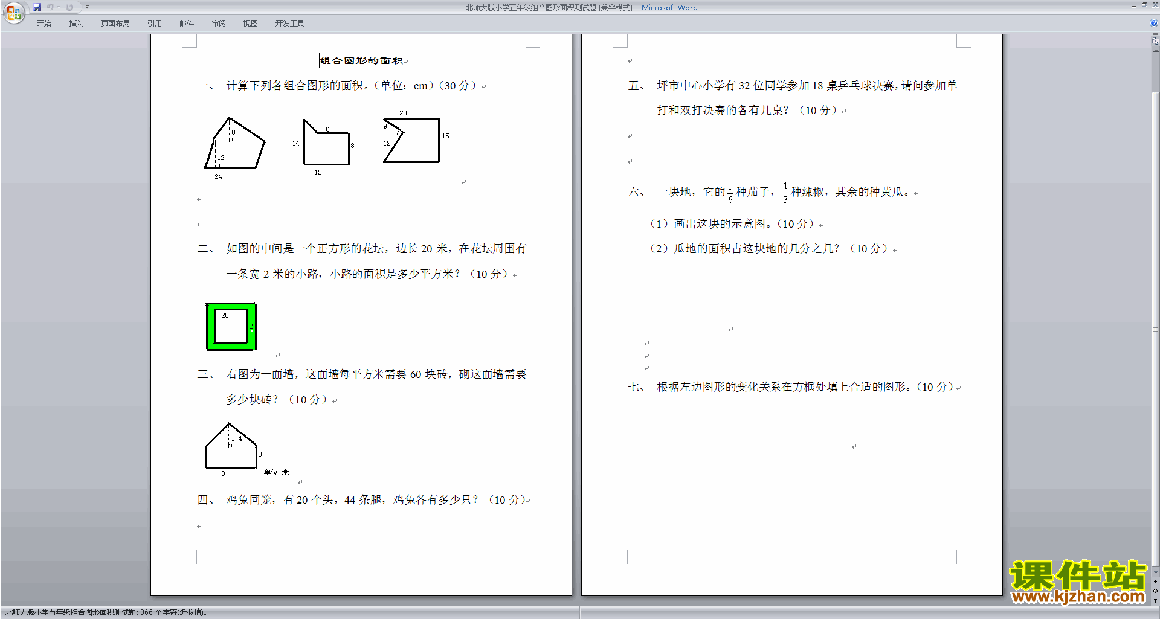Click sub-question (1) 画出这块的示意图
Screen dimensions: 1160x619
pyautogui.click(x=732, y=224)
